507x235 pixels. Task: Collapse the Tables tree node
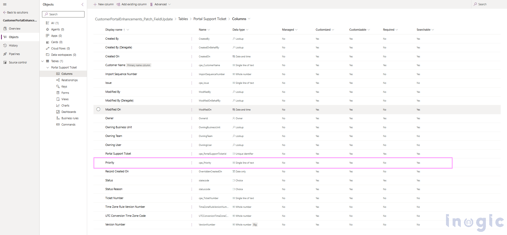[42, 61]
